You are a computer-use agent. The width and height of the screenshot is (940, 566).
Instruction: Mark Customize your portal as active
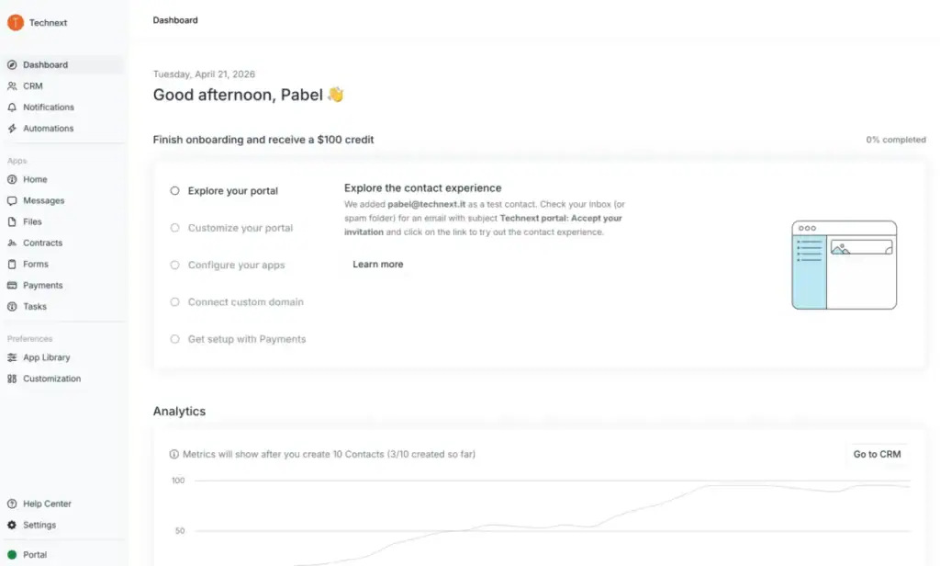(x=174, y=227)
